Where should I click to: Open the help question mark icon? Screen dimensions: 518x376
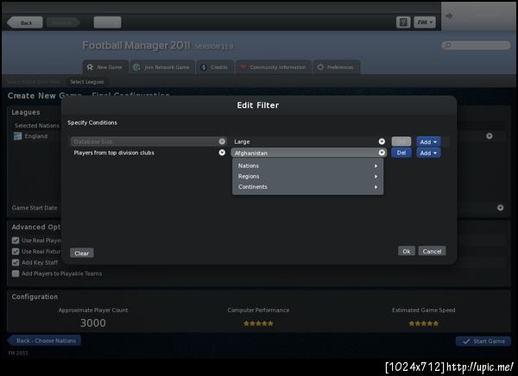click(403, 22)
